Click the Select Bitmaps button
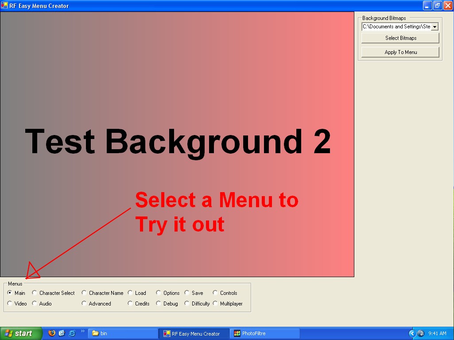The width and height of the screenshot is (454, 340). pos(400,38)
